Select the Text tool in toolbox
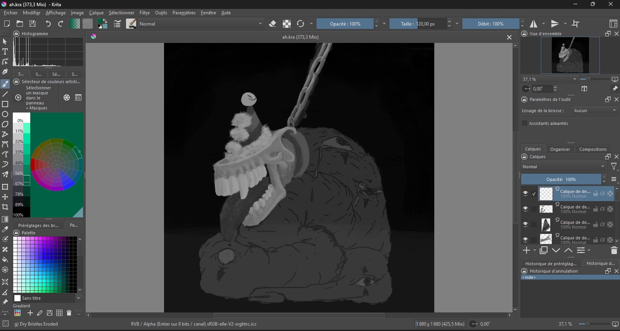The width and height of the screenshot is (620, 331). [5, 51]
